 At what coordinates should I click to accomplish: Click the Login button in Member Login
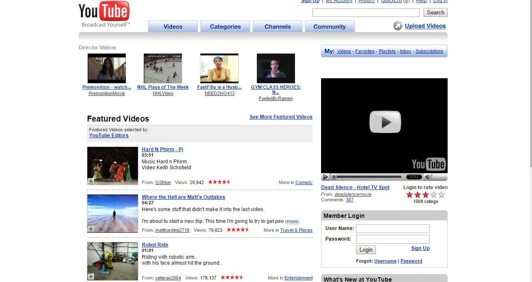click(366, 249)
